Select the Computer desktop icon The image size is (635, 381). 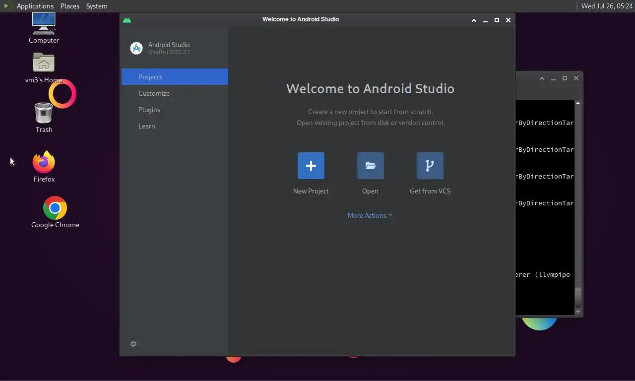pos(44,24)
